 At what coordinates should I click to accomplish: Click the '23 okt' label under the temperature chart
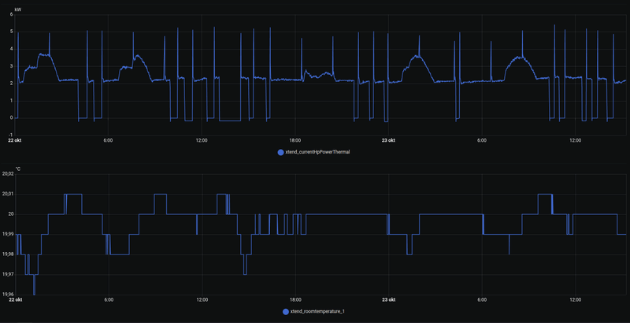pyautogui.click(x=389, y=299)
